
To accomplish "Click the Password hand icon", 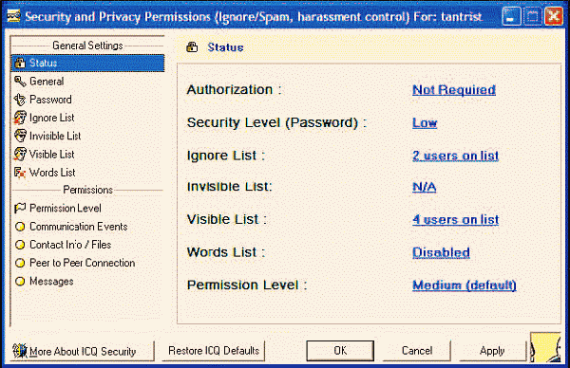I will coord(20,100).
